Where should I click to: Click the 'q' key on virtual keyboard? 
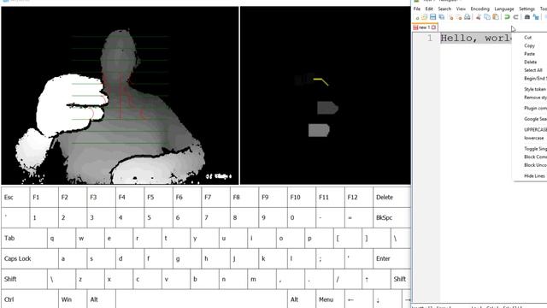(x=61, y=238)
